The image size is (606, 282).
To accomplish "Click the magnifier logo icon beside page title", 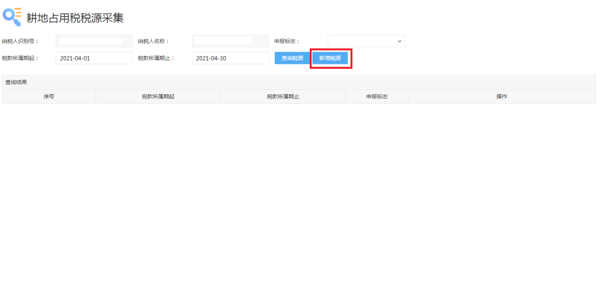I will coord(12,16).
